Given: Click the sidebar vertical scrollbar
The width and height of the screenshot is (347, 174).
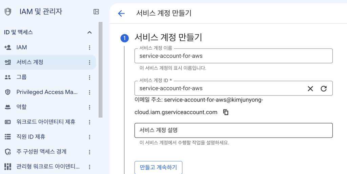Looking at the screenshot, I should tap(100, 69).
